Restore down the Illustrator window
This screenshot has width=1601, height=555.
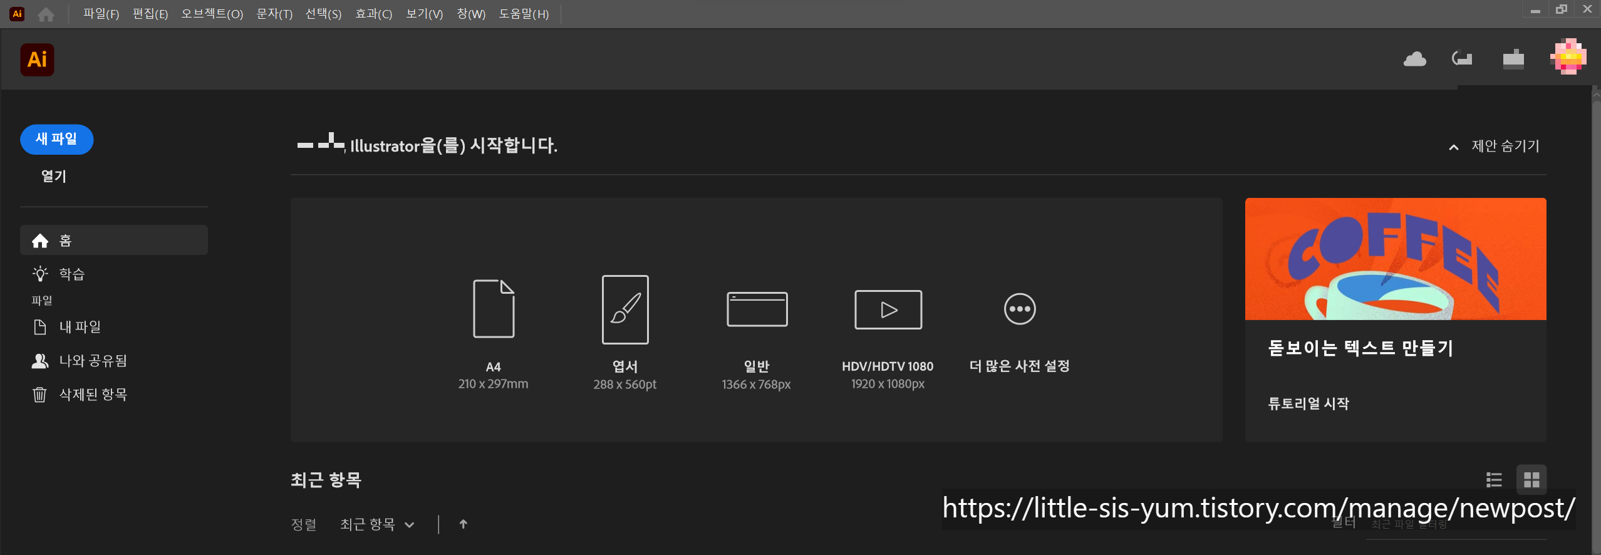1562,10
